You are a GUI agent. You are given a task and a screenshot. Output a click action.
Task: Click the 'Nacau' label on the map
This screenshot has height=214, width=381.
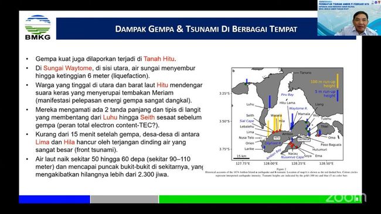pyautogui.click(x=293, y=154)
